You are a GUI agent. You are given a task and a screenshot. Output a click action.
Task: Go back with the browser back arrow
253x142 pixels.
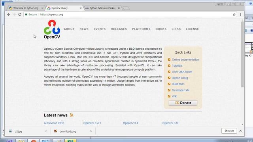(9, 15)
